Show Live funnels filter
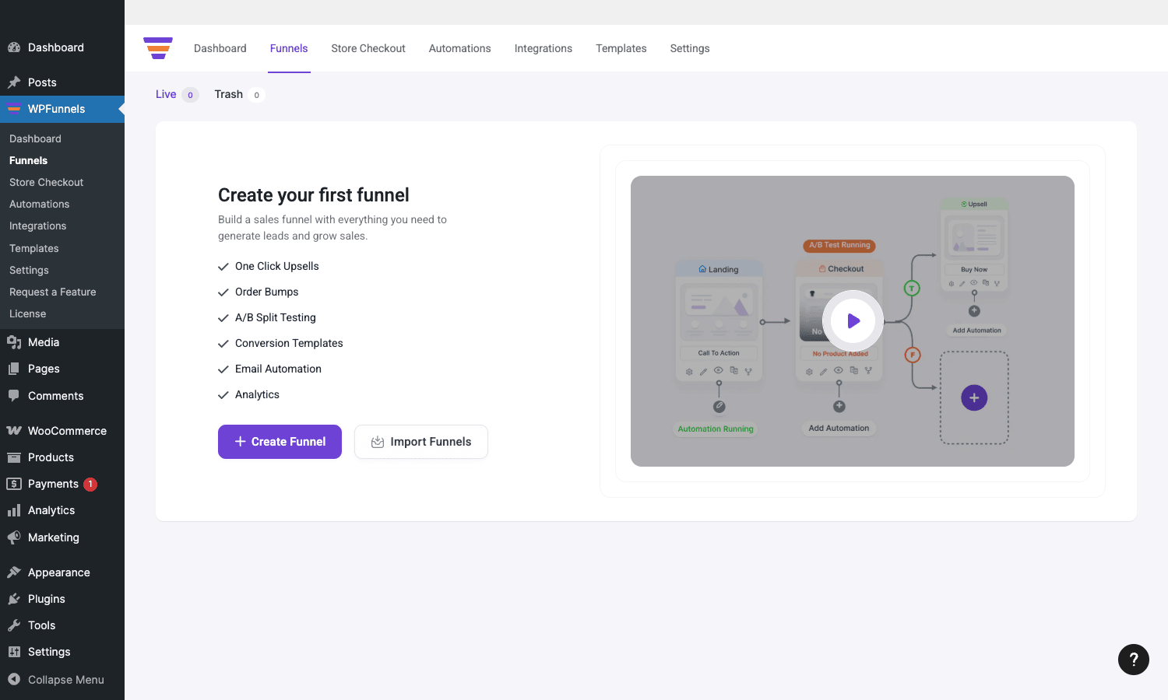Screen dimensions: 1168x700 coord(177,94)
